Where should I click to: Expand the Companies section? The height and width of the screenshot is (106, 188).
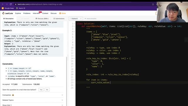pos(33,95)
